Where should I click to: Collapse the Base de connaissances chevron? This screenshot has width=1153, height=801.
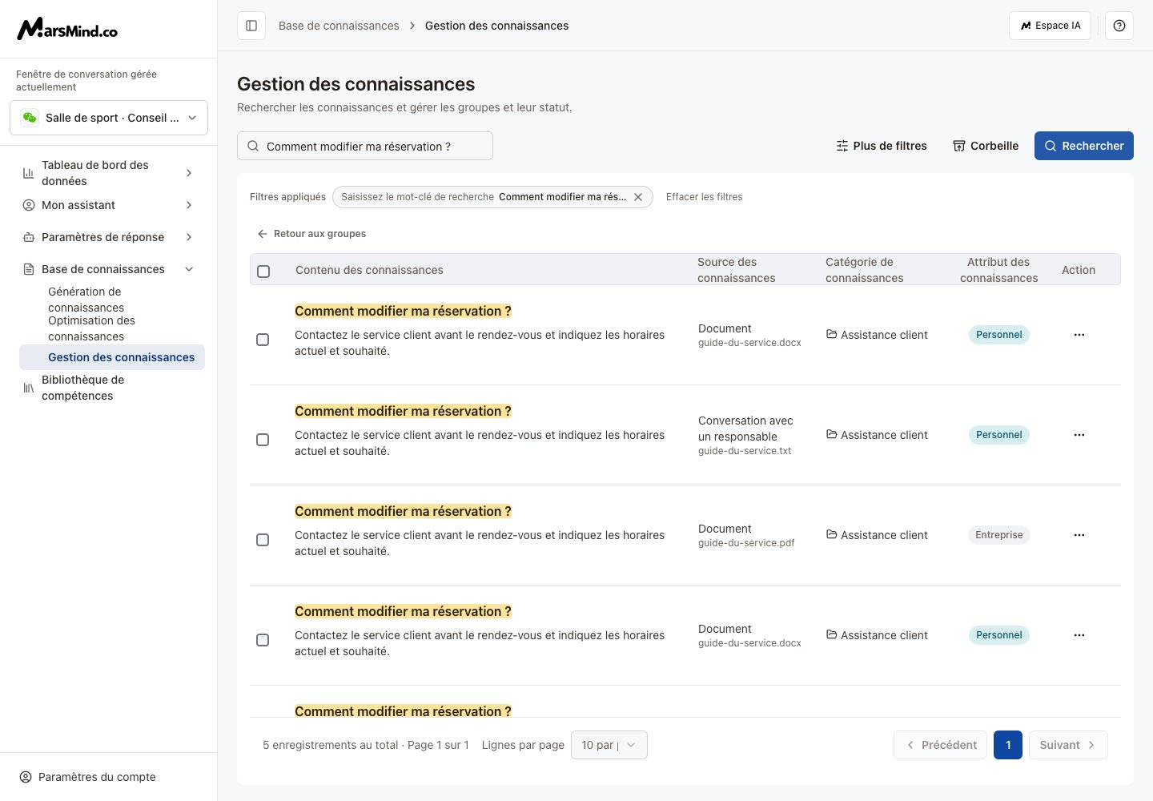[189, 269]
